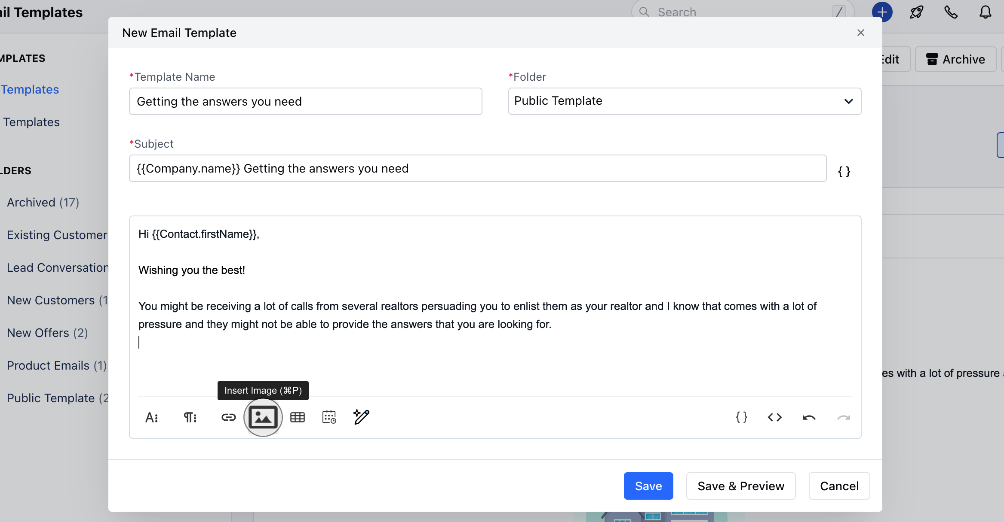Close the New Email Template dialog
Screen dimensions: 1004x522
pyautogui.click(x=860, y=33)
